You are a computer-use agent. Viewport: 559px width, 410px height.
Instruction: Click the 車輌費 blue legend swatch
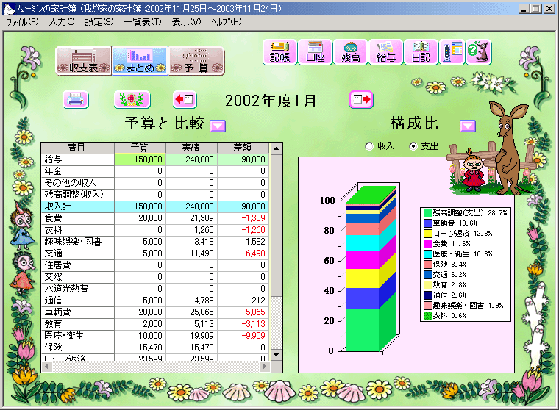pyautogui.click(x=428, y=223)
